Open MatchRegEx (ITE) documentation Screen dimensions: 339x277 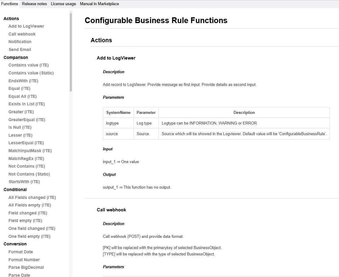[26, 159]
